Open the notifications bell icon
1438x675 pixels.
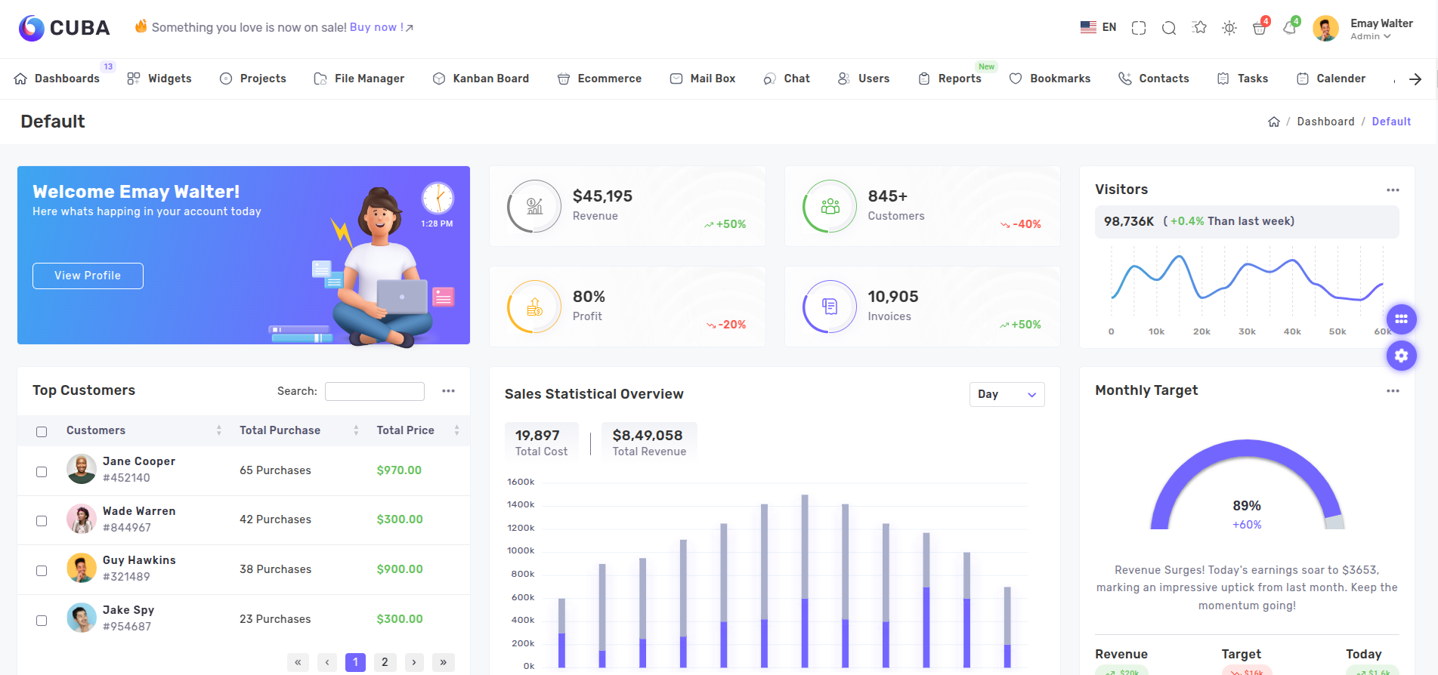1289,28
